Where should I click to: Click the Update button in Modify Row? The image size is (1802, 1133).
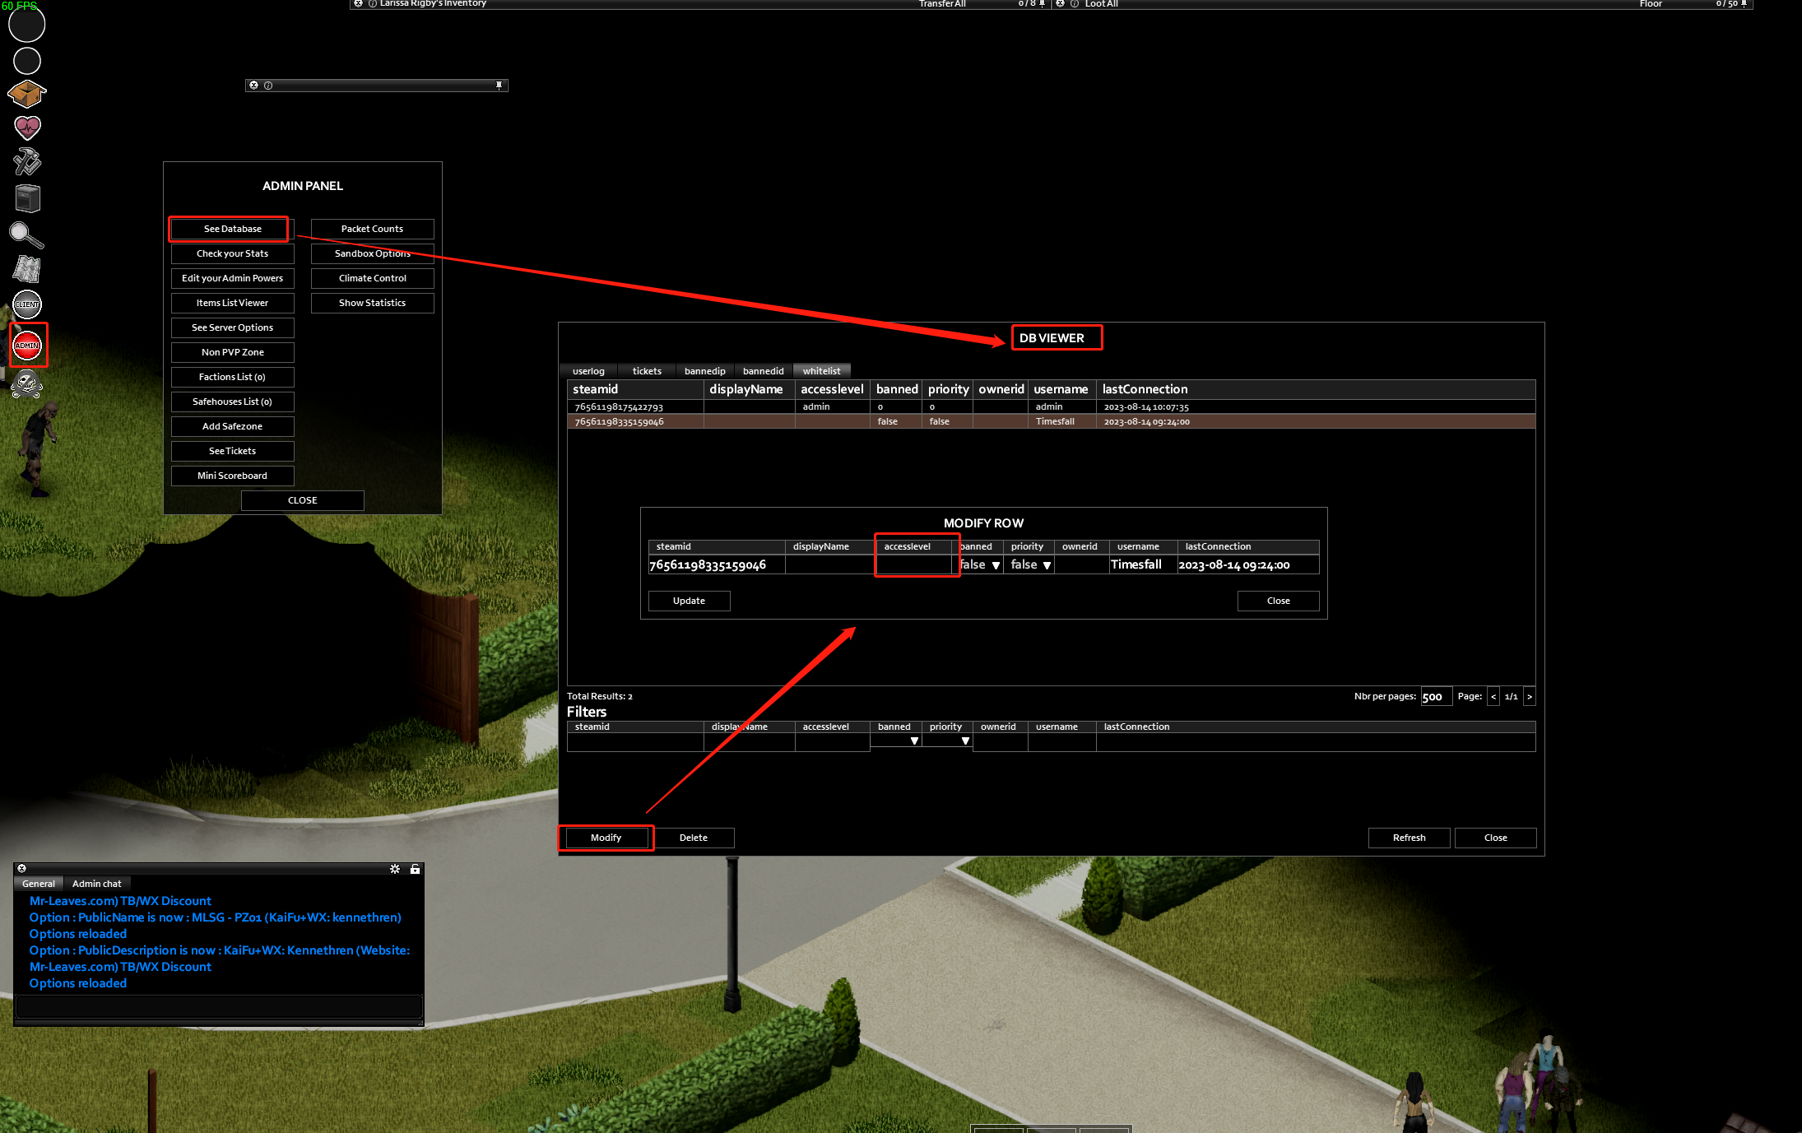tap(690, 601)
